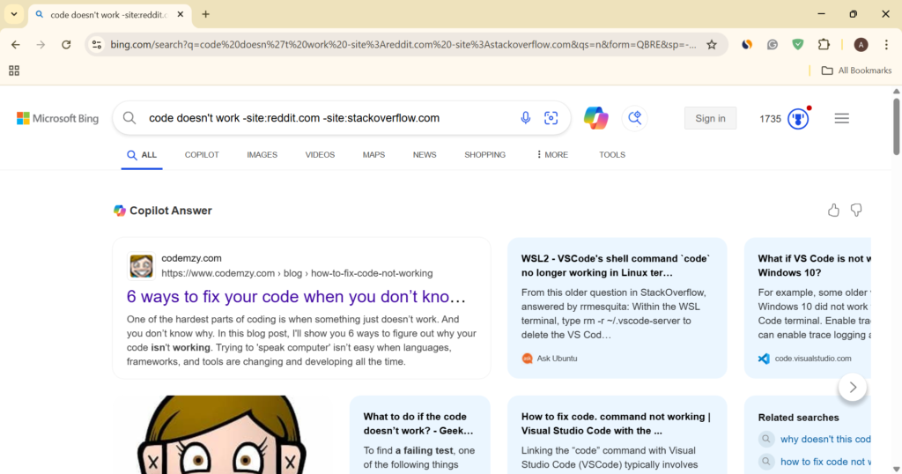The width and height of the screenshot is (902, 474).
Task: Switch to the COPILOT tab
Action: pos(202,155)
